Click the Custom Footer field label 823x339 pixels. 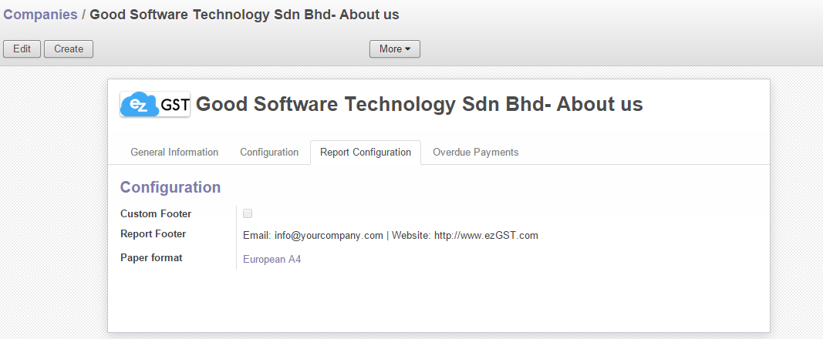[x=156, y=213]
